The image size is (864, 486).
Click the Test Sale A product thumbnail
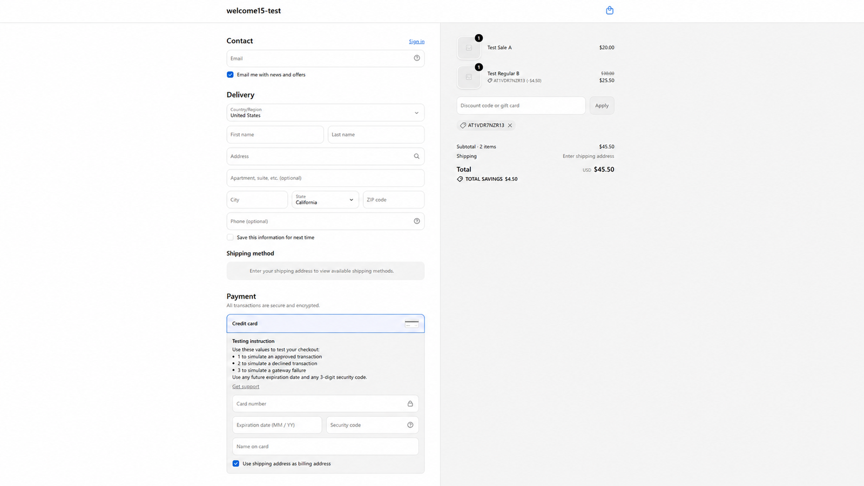469,48
